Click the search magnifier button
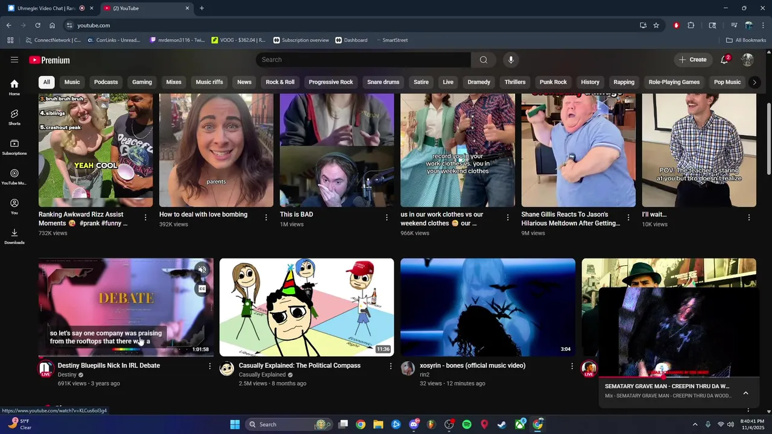The image size is (772, 434). pos(483,60)
